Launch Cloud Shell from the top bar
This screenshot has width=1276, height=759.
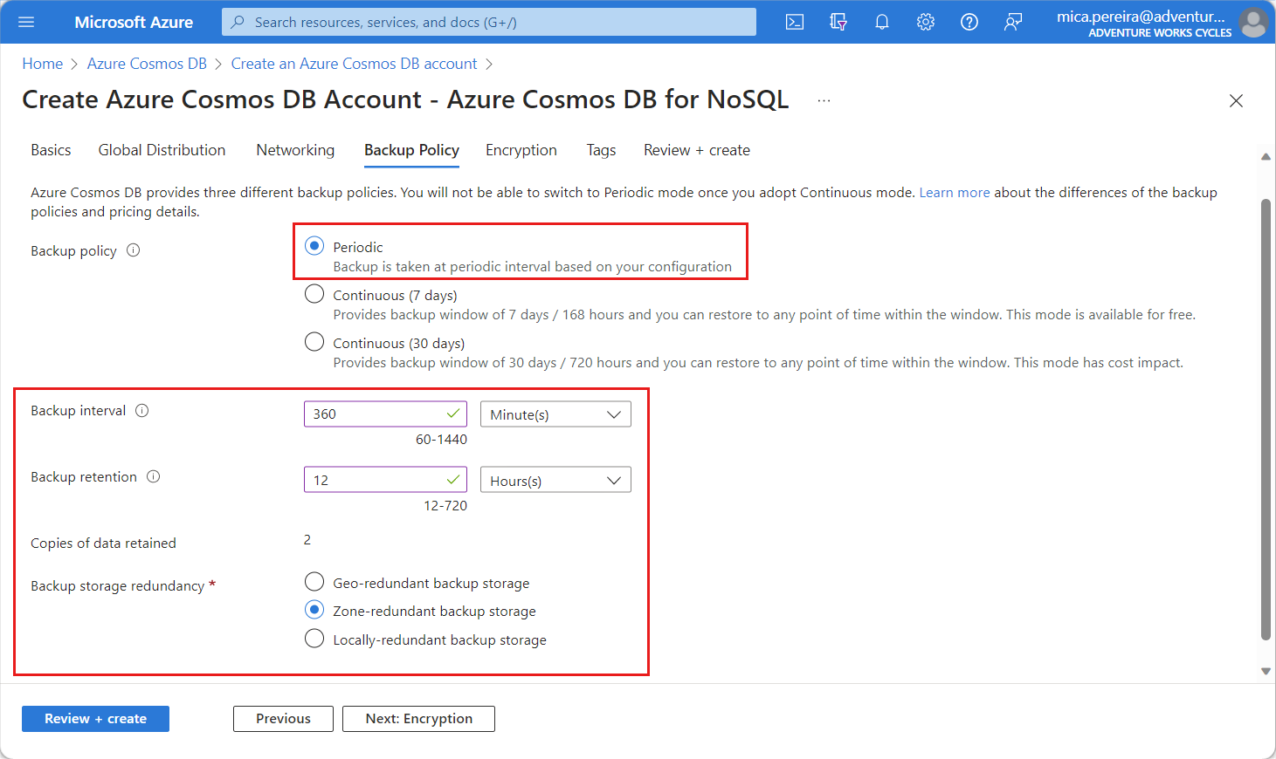tap(794, 22)
